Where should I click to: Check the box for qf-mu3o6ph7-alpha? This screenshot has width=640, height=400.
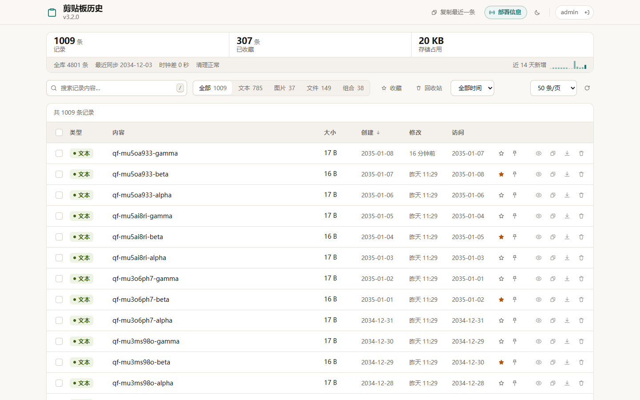click(59, 320)
